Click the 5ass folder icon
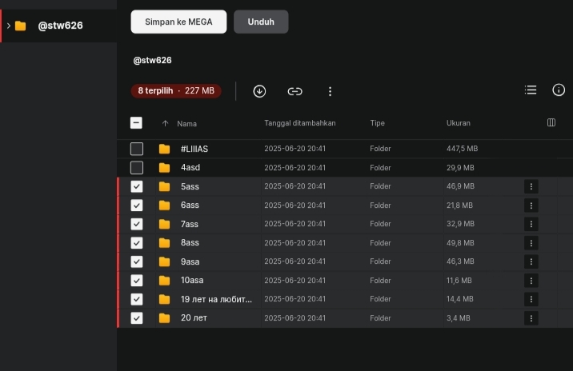 coord(164,186)
